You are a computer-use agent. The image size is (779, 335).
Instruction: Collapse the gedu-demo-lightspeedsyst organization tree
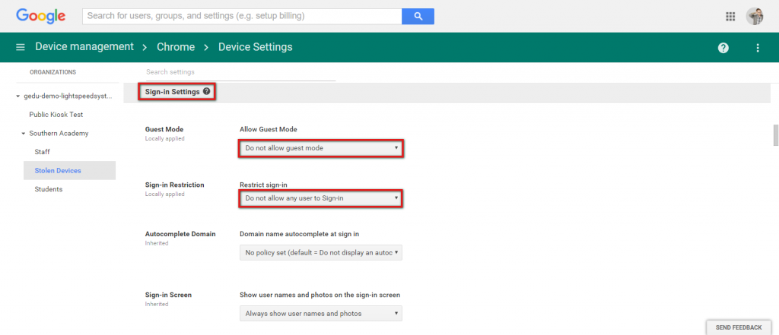(x=18, y=96)
